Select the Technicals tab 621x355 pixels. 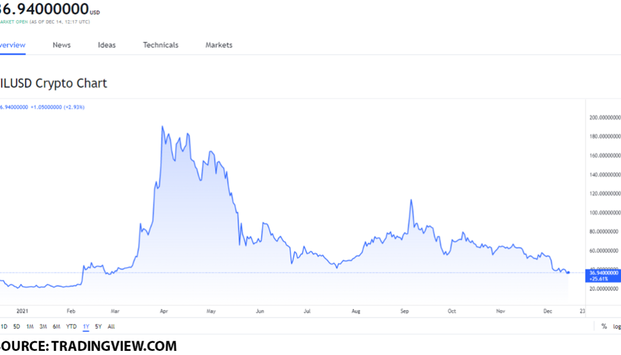pyautogui.click(x=160, y=45)
